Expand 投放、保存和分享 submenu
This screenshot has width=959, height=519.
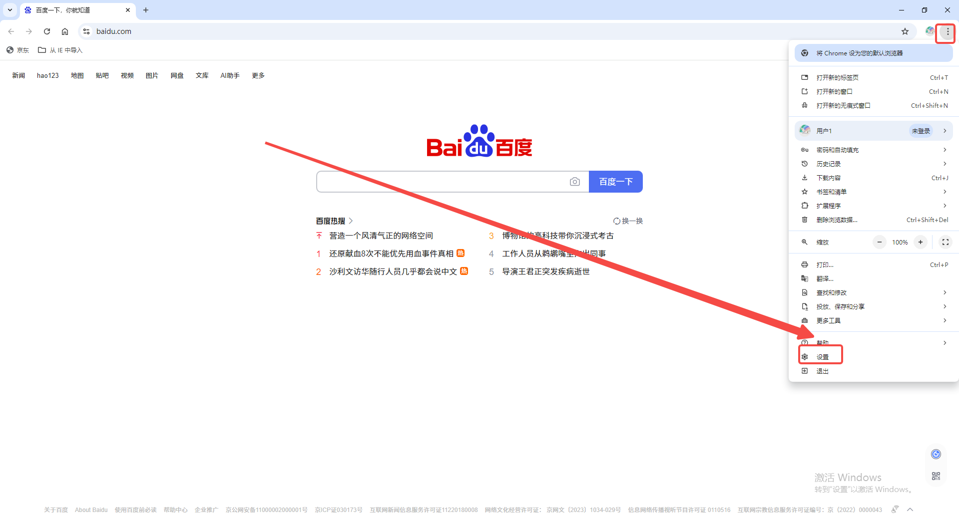coord(874,306)
